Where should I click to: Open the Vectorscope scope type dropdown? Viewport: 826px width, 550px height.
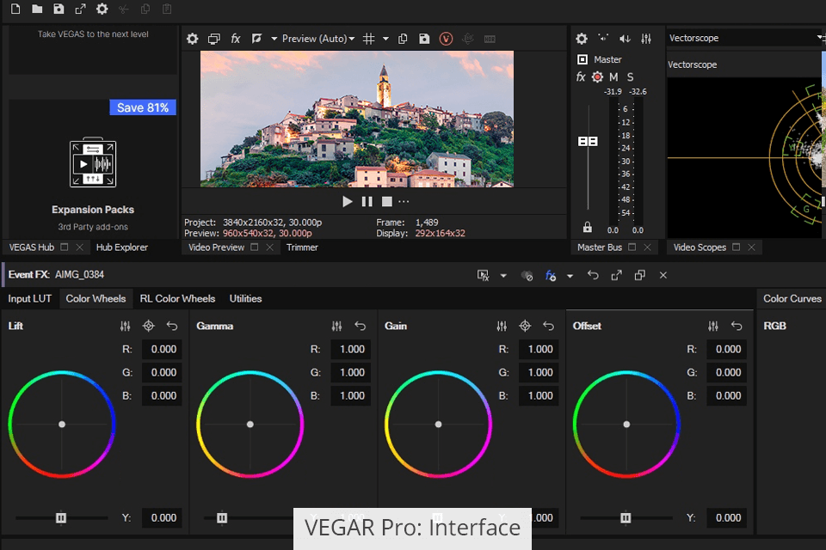click(744, 38)
